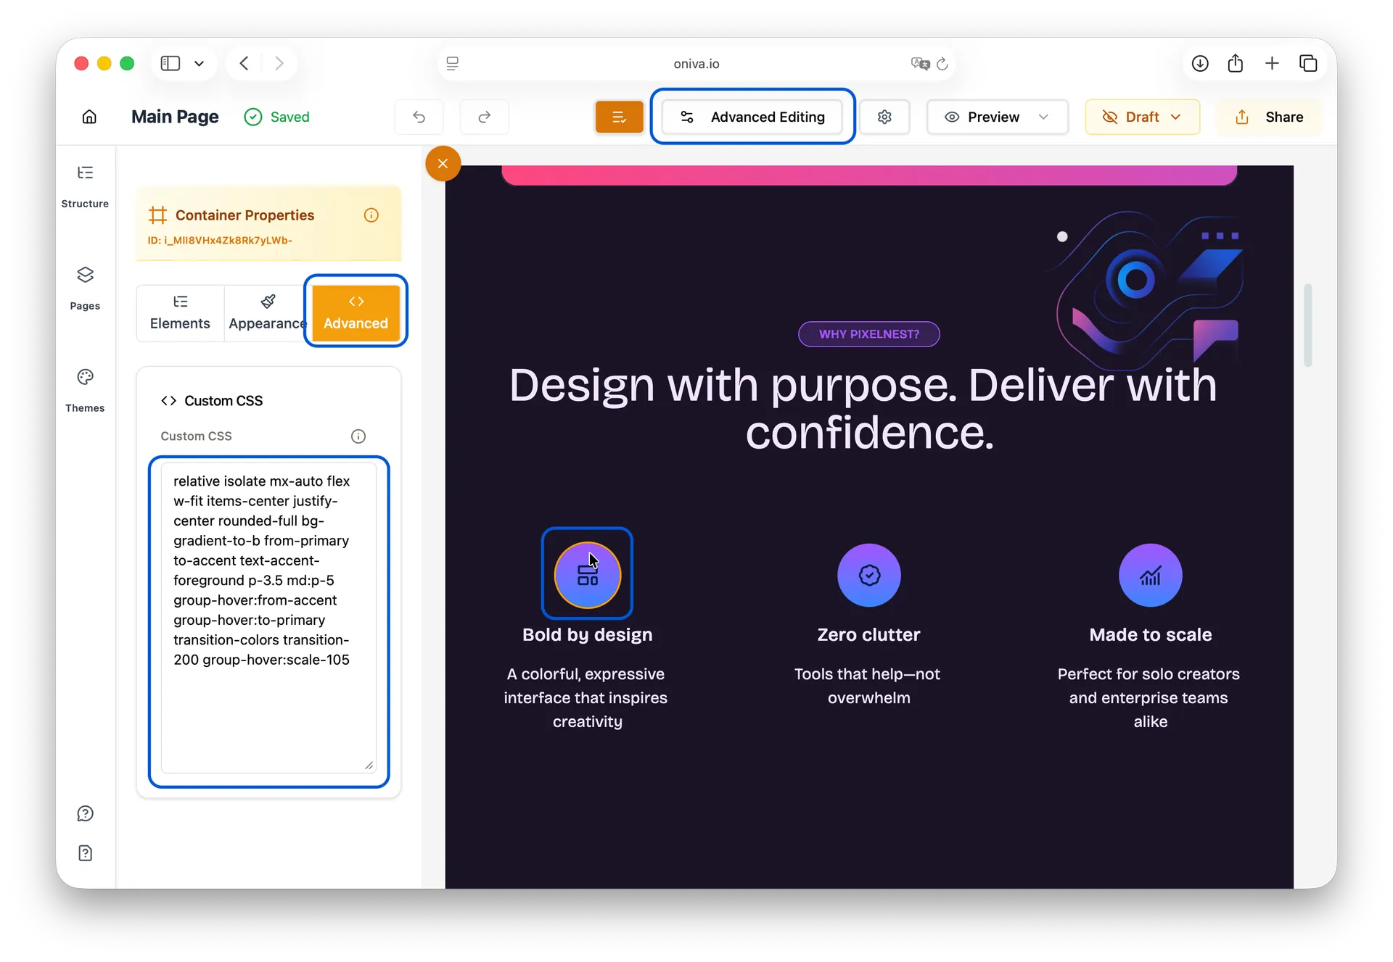
Task: Open the sidebar tab group chevron
Action: coord(200,63)
